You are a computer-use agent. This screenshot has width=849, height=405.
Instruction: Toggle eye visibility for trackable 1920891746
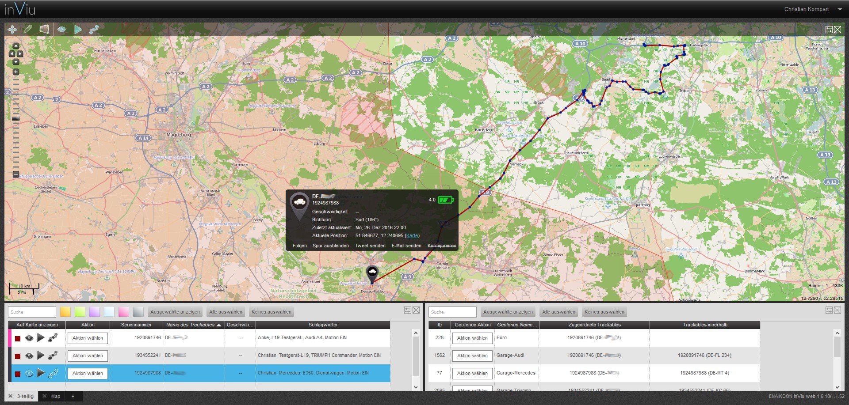tap(29, 338)
